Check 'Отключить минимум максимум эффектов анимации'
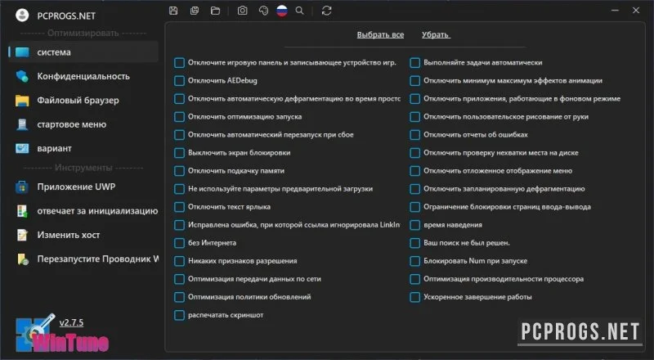This screenshot has width=654, height=360. pos(415,81)
